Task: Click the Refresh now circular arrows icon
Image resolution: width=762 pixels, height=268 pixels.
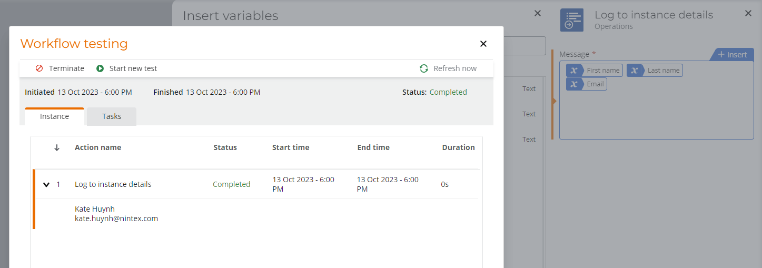Action: tap(424, 68)
